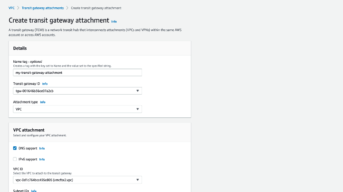The height and width of the screenshot is (192, 343).
Task: Uncheck the DNS support checkbox
Action: 15,148
